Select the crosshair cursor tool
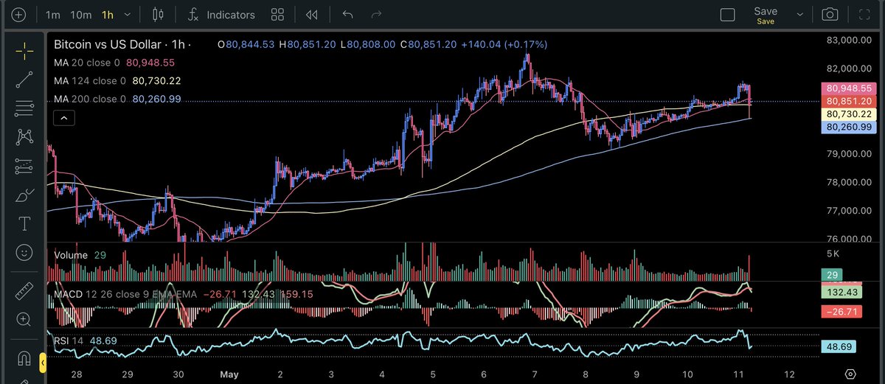885x384 pixels. (24, 50)
